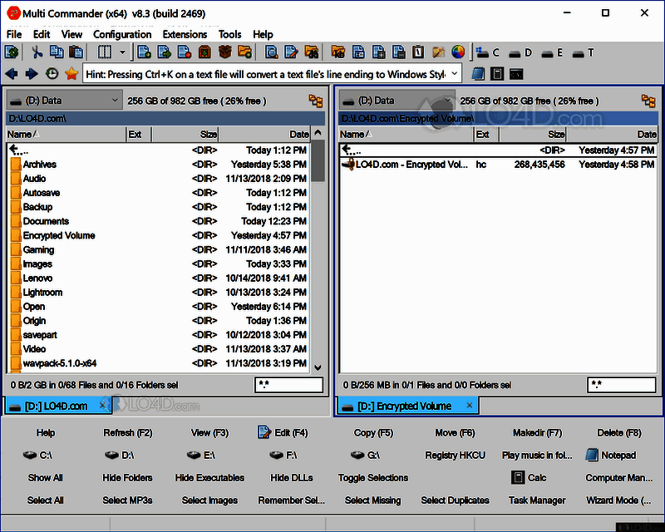Click the folder tree icon in right panel
Image resolution: width=665 pixels, height=532 pixels.
coord(648,101)
